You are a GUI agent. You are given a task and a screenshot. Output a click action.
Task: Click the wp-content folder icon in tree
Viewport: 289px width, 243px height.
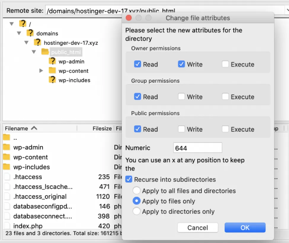[52, 71]
